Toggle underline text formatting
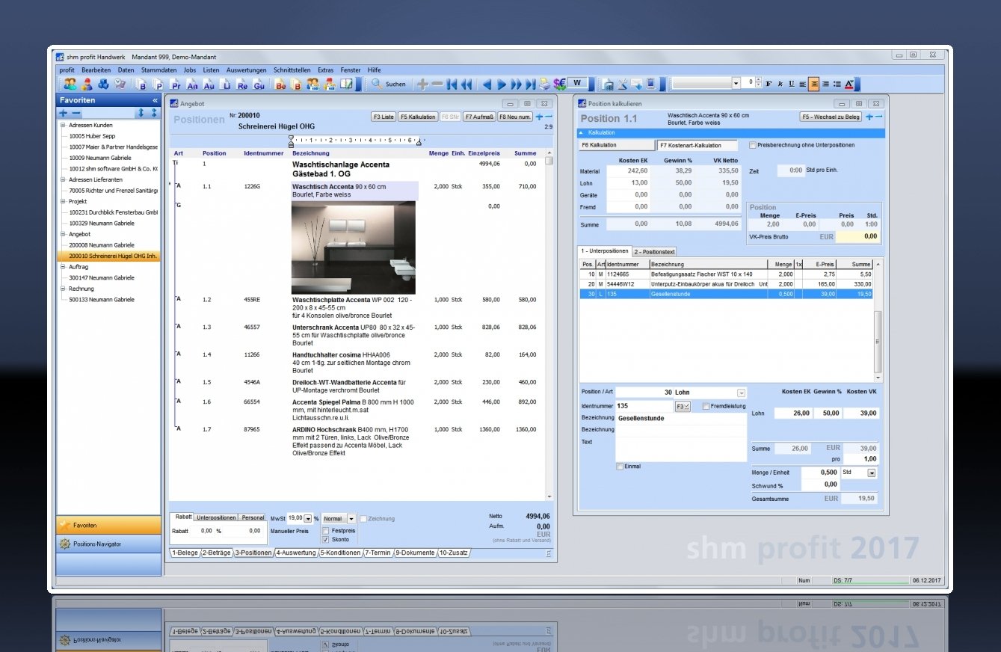 pos(791,84)
